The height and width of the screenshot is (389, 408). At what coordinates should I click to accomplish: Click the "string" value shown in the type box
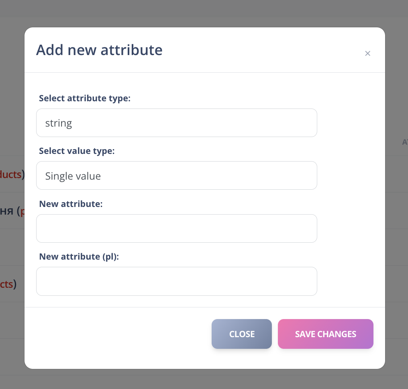(x=59, y=123)
